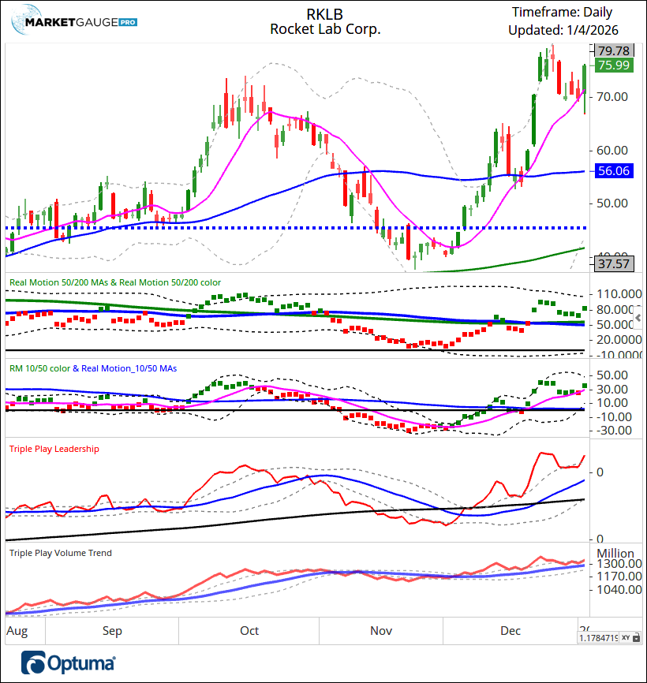
Task: Select the green 75.99 last price tag
Action: [x=613, y=65]
